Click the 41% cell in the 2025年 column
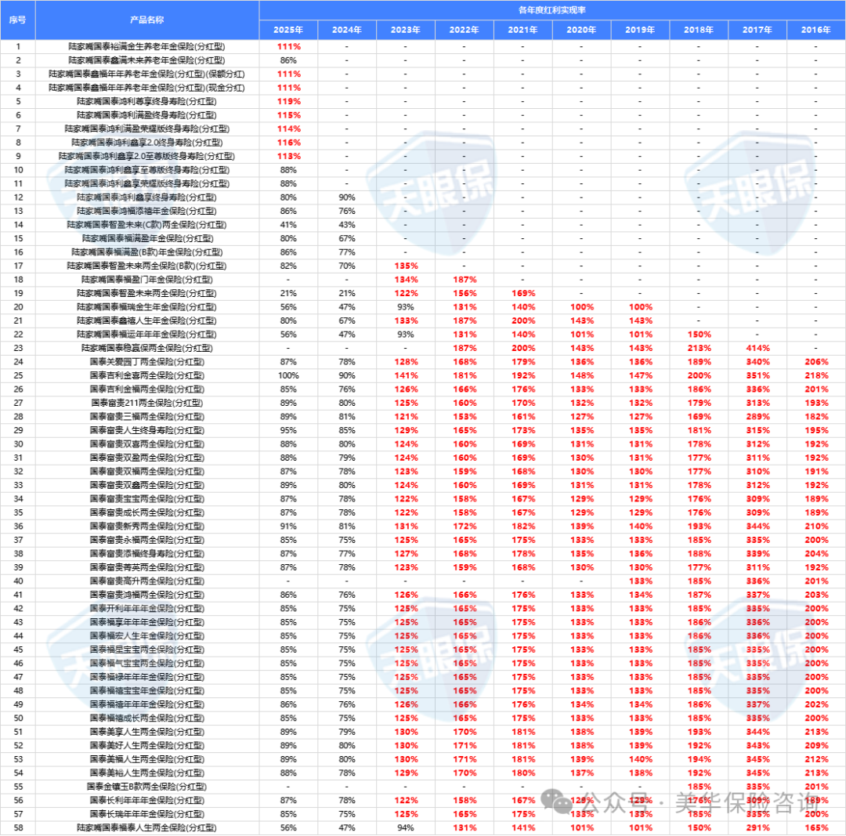This screenshot has width=846, height=836. (288, 224)
